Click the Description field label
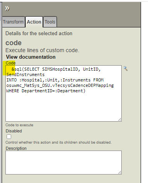The width and height of the screenshot is (148, 183). point(16,148)
